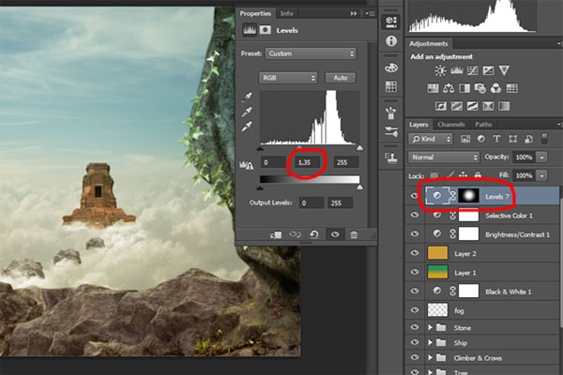
Task: Hide the Selective Color 1 layer
Action: [416, 215]
